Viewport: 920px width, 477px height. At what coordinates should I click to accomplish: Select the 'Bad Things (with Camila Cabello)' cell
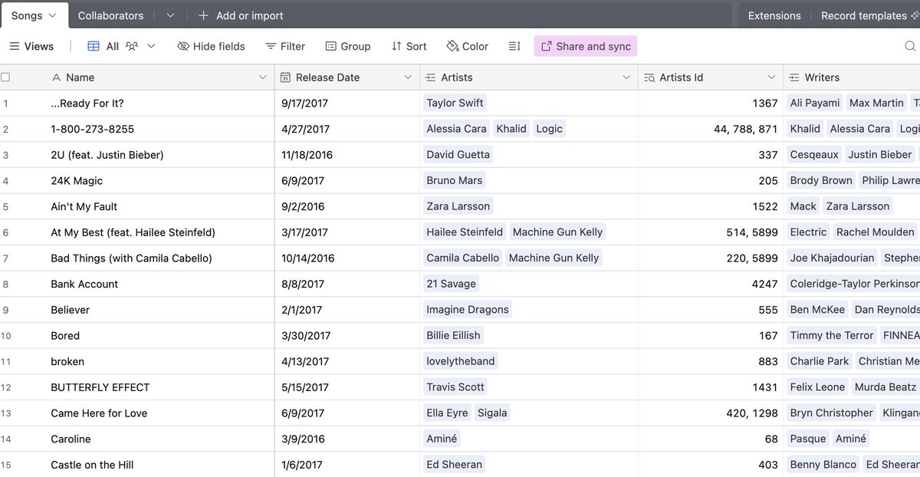pyautogui.click(x=159, y=258)
